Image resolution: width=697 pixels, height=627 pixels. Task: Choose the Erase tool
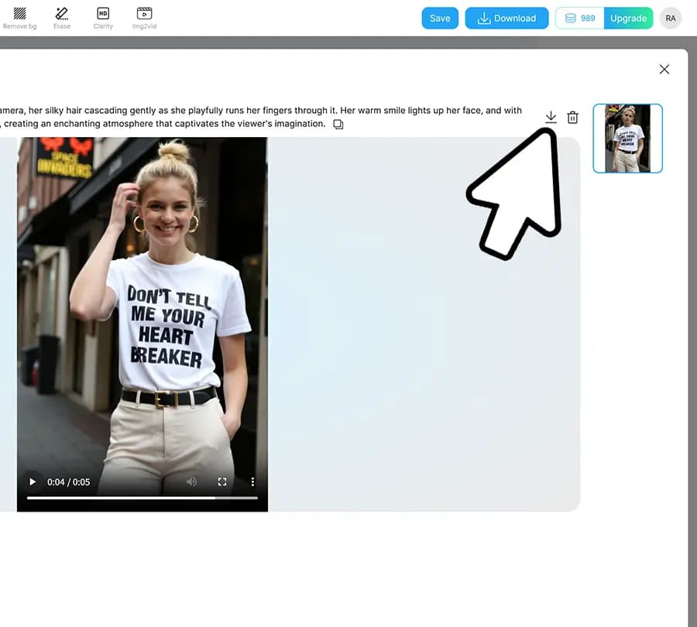coord(62,18)
